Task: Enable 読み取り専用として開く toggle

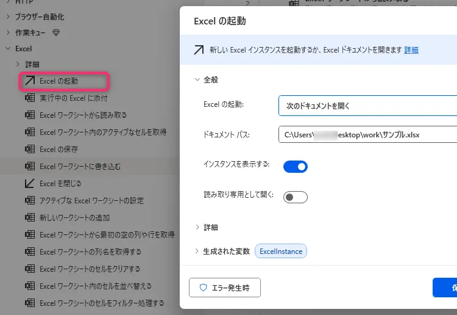Action: pos(295,197)
